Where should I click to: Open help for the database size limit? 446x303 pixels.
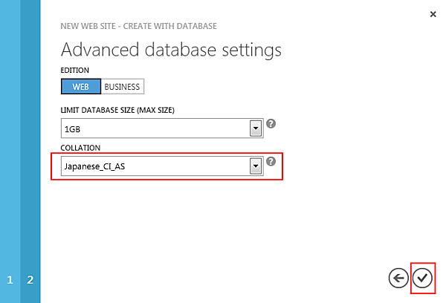tap(271, 123)
